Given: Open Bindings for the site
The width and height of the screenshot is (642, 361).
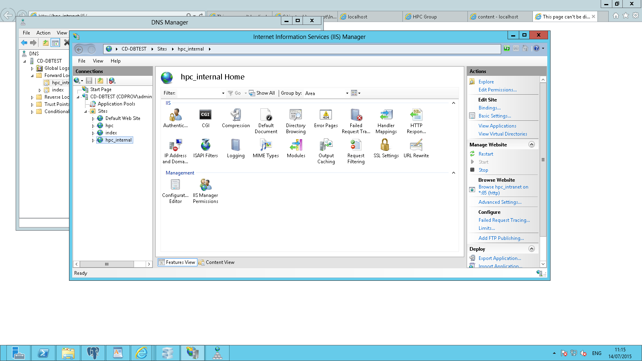Looking at the screenshot, I should pyautogui.click(x=490, y=108).
